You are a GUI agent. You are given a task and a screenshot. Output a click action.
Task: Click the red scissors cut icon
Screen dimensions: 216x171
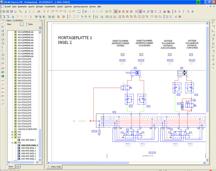(x=26, y=11)
